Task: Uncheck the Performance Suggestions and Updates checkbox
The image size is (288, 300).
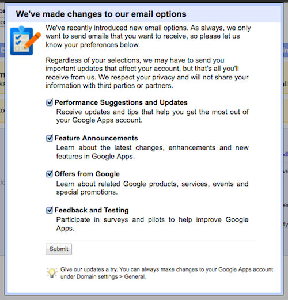Action: pyautogui.click(x=50, y=102)
